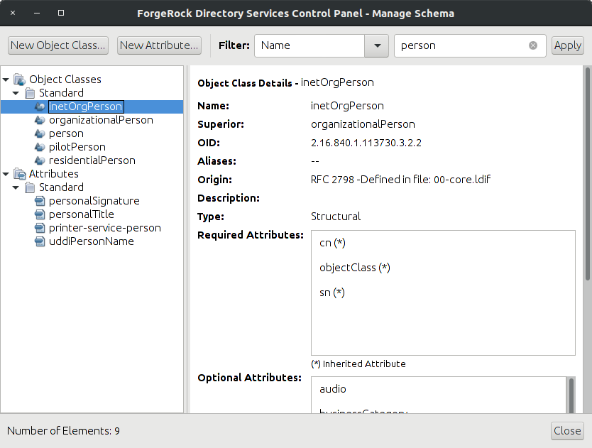Viewport: 592px width, 448px height.
Task: Click Standard folder icon under Object Classes
Action: point(30,93)
